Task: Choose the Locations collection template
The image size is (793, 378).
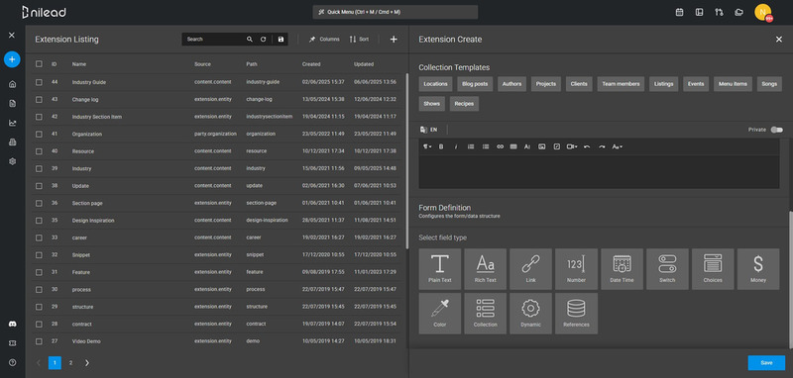Action: [435, 84]
